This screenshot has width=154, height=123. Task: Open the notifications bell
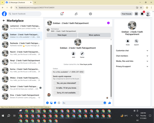(142, 14)
